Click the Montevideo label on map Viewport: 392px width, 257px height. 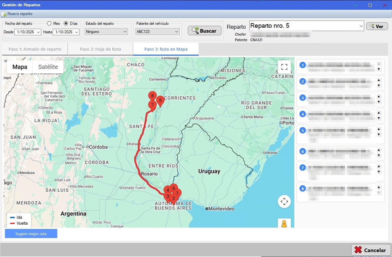221,209
